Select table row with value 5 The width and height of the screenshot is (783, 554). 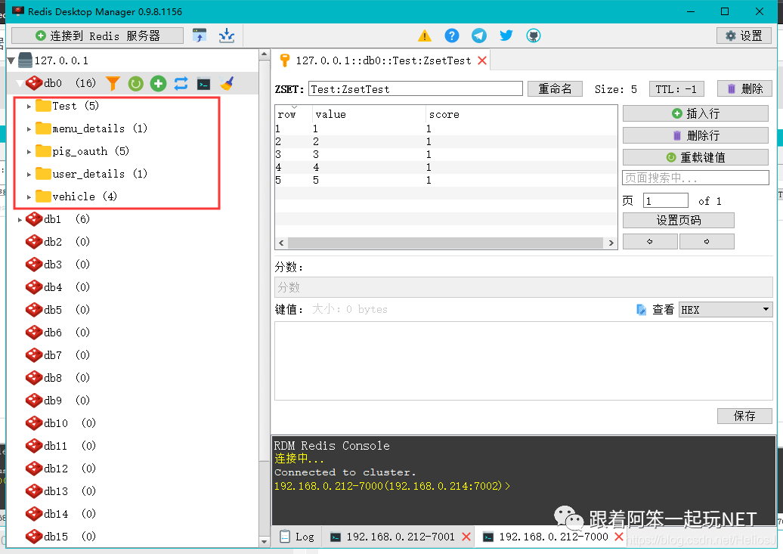pos(446,180)
